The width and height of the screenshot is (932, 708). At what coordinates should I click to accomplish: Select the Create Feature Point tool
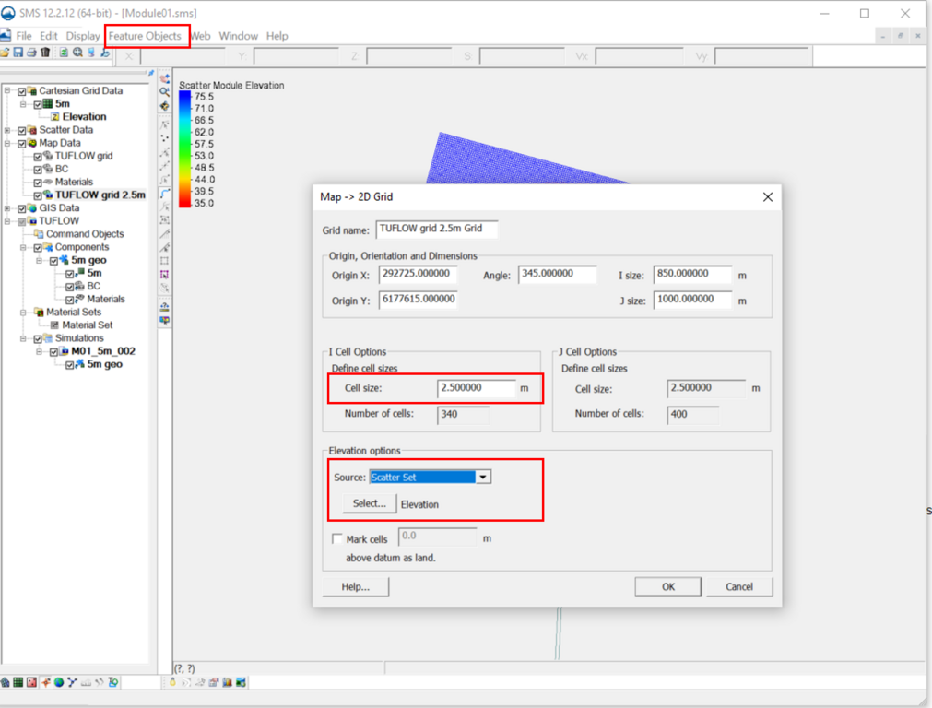tap(164, 138)
